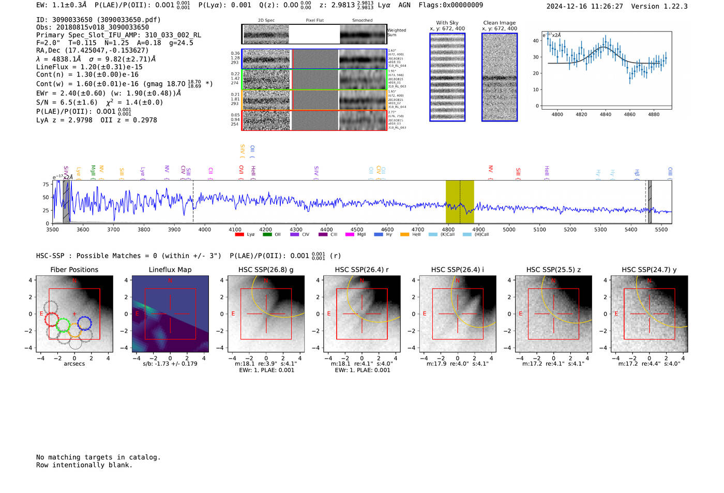
Task: Click the HSC SSP g-band cutout image
Action: point(266,314)
